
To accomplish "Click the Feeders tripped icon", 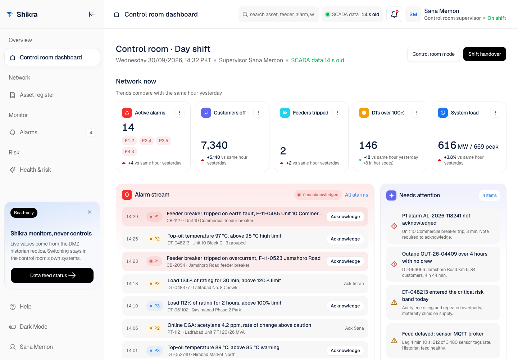I will 285,113.
